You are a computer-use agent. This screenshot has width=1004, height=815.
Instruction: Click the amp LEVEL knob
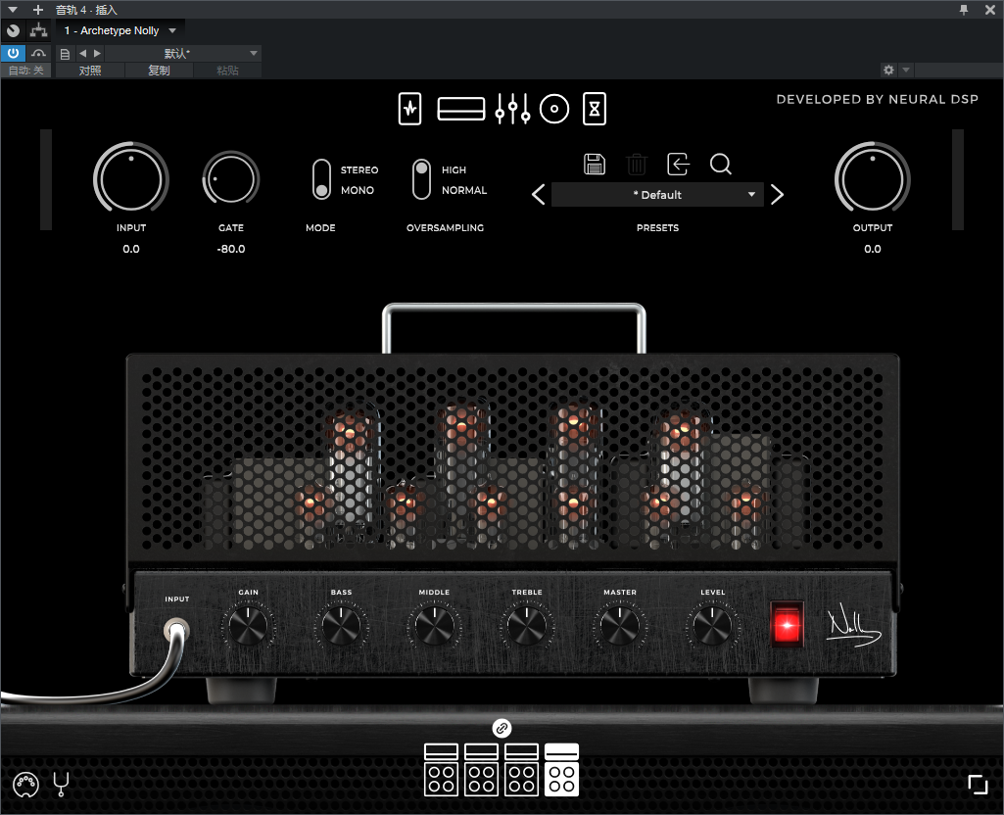[x=713, y=626]
